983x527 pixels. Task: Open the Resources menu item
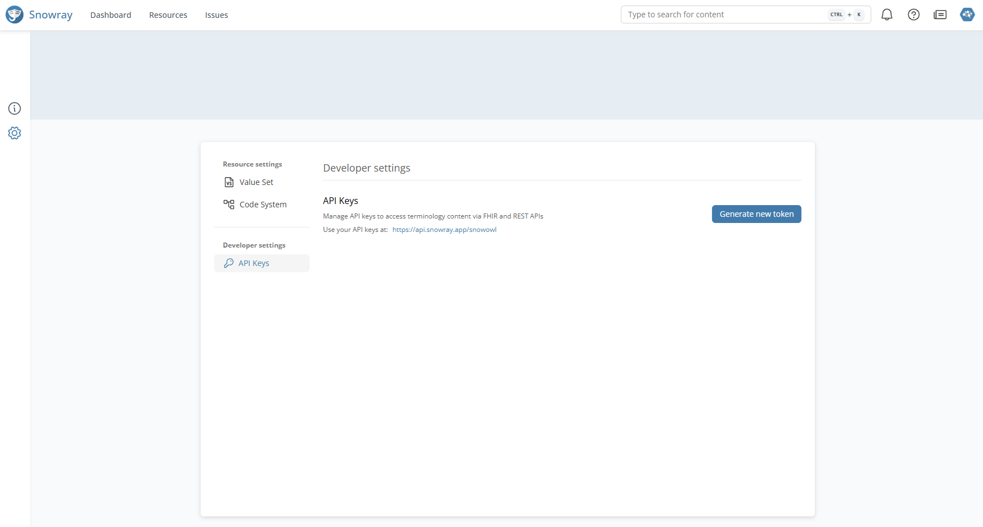(168, 15)
